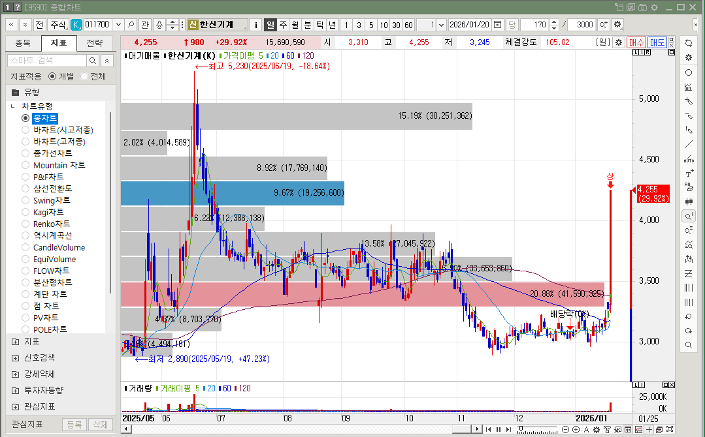The image size is (705, 437).
Task: Select 봉차트 chart type radio
Action: pyautogui.click(x=25, y=118)
